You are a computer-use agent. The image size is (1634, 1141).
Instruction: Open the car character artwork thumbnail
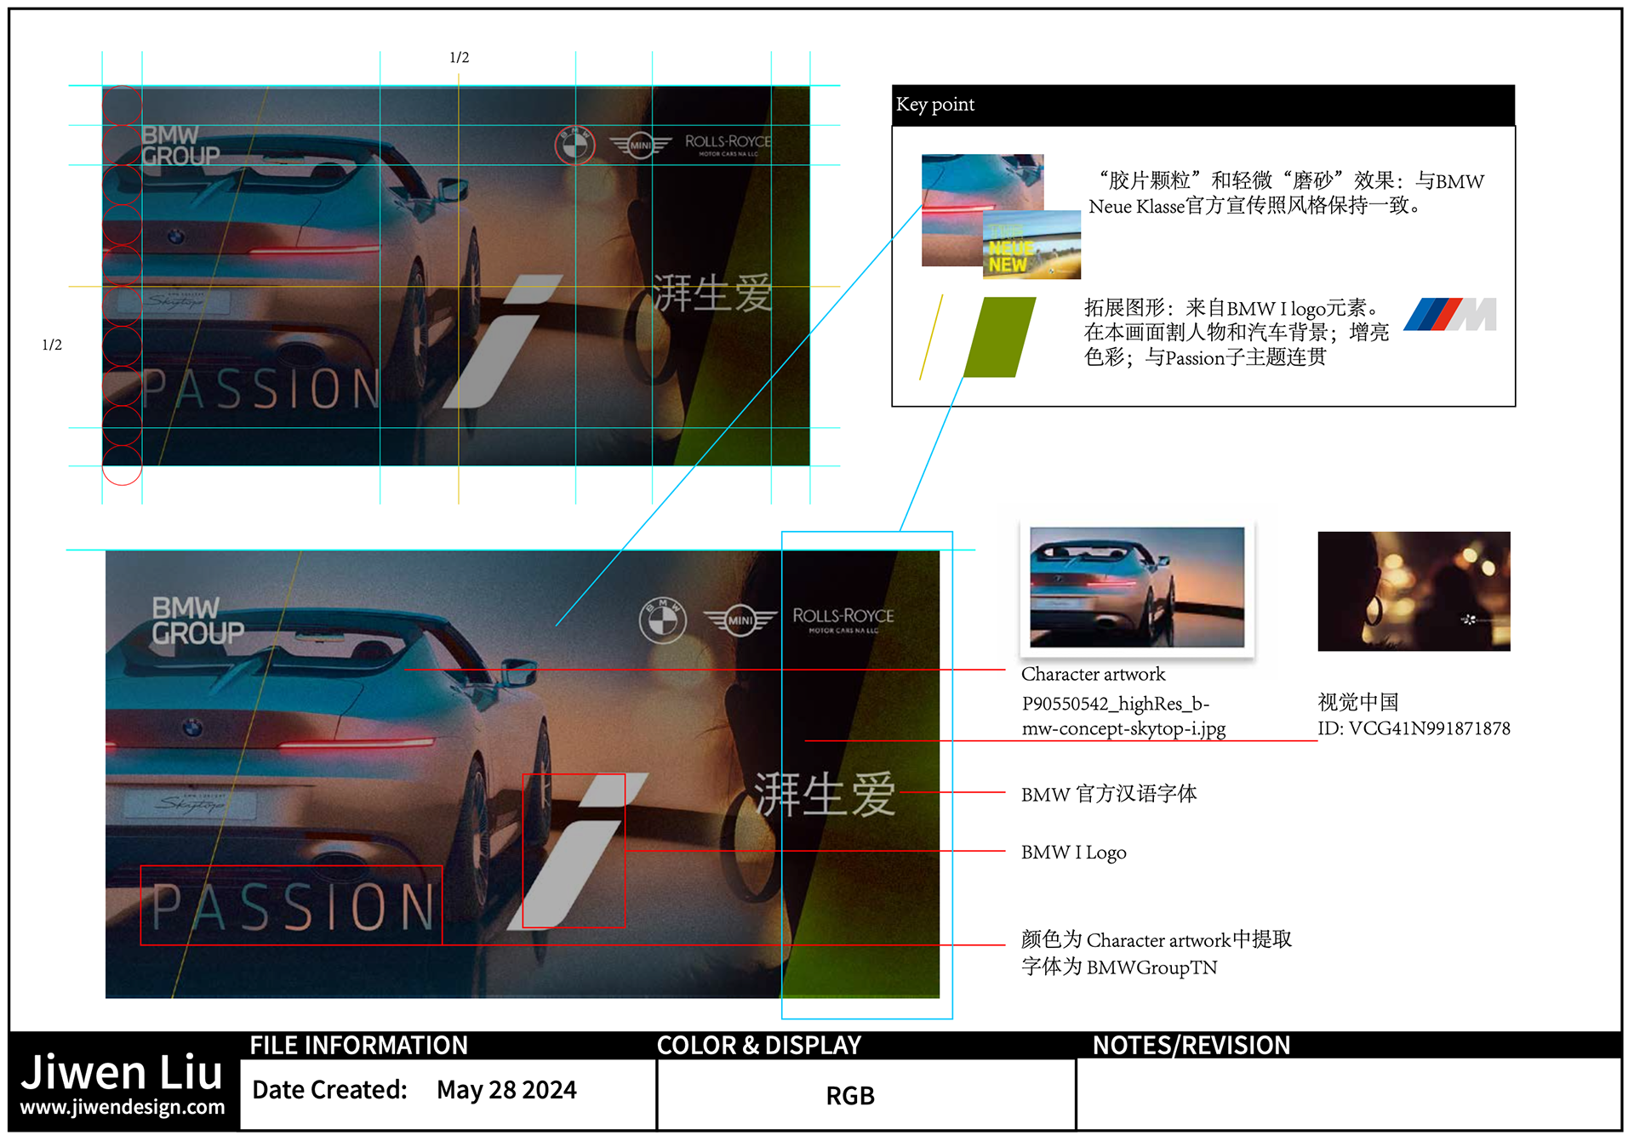click(1136, 587)
